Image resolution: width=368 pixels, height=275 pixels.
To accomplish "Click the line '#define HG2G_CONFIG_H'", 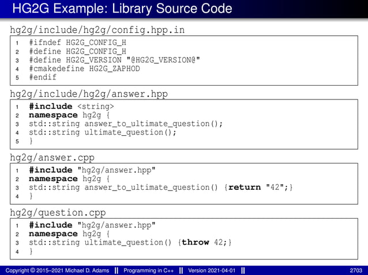I will point(77,51).
